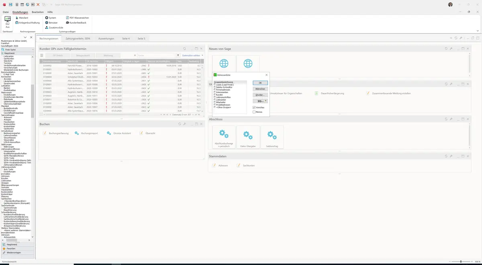Viewport: 482px width, 265px height.
Task: Check the Mitarbeiter group checkbox
Action: [215, 102]
